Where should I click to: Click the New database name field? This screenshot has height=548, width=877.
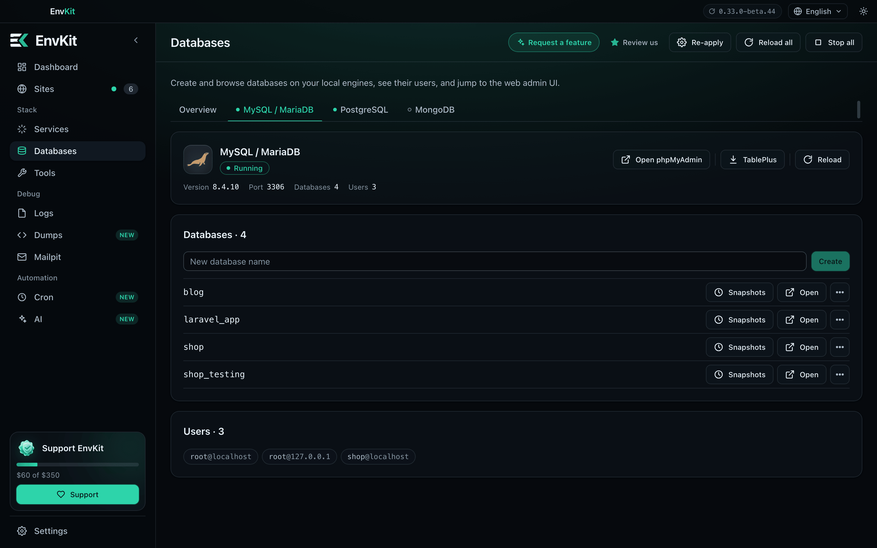(495, 261)
